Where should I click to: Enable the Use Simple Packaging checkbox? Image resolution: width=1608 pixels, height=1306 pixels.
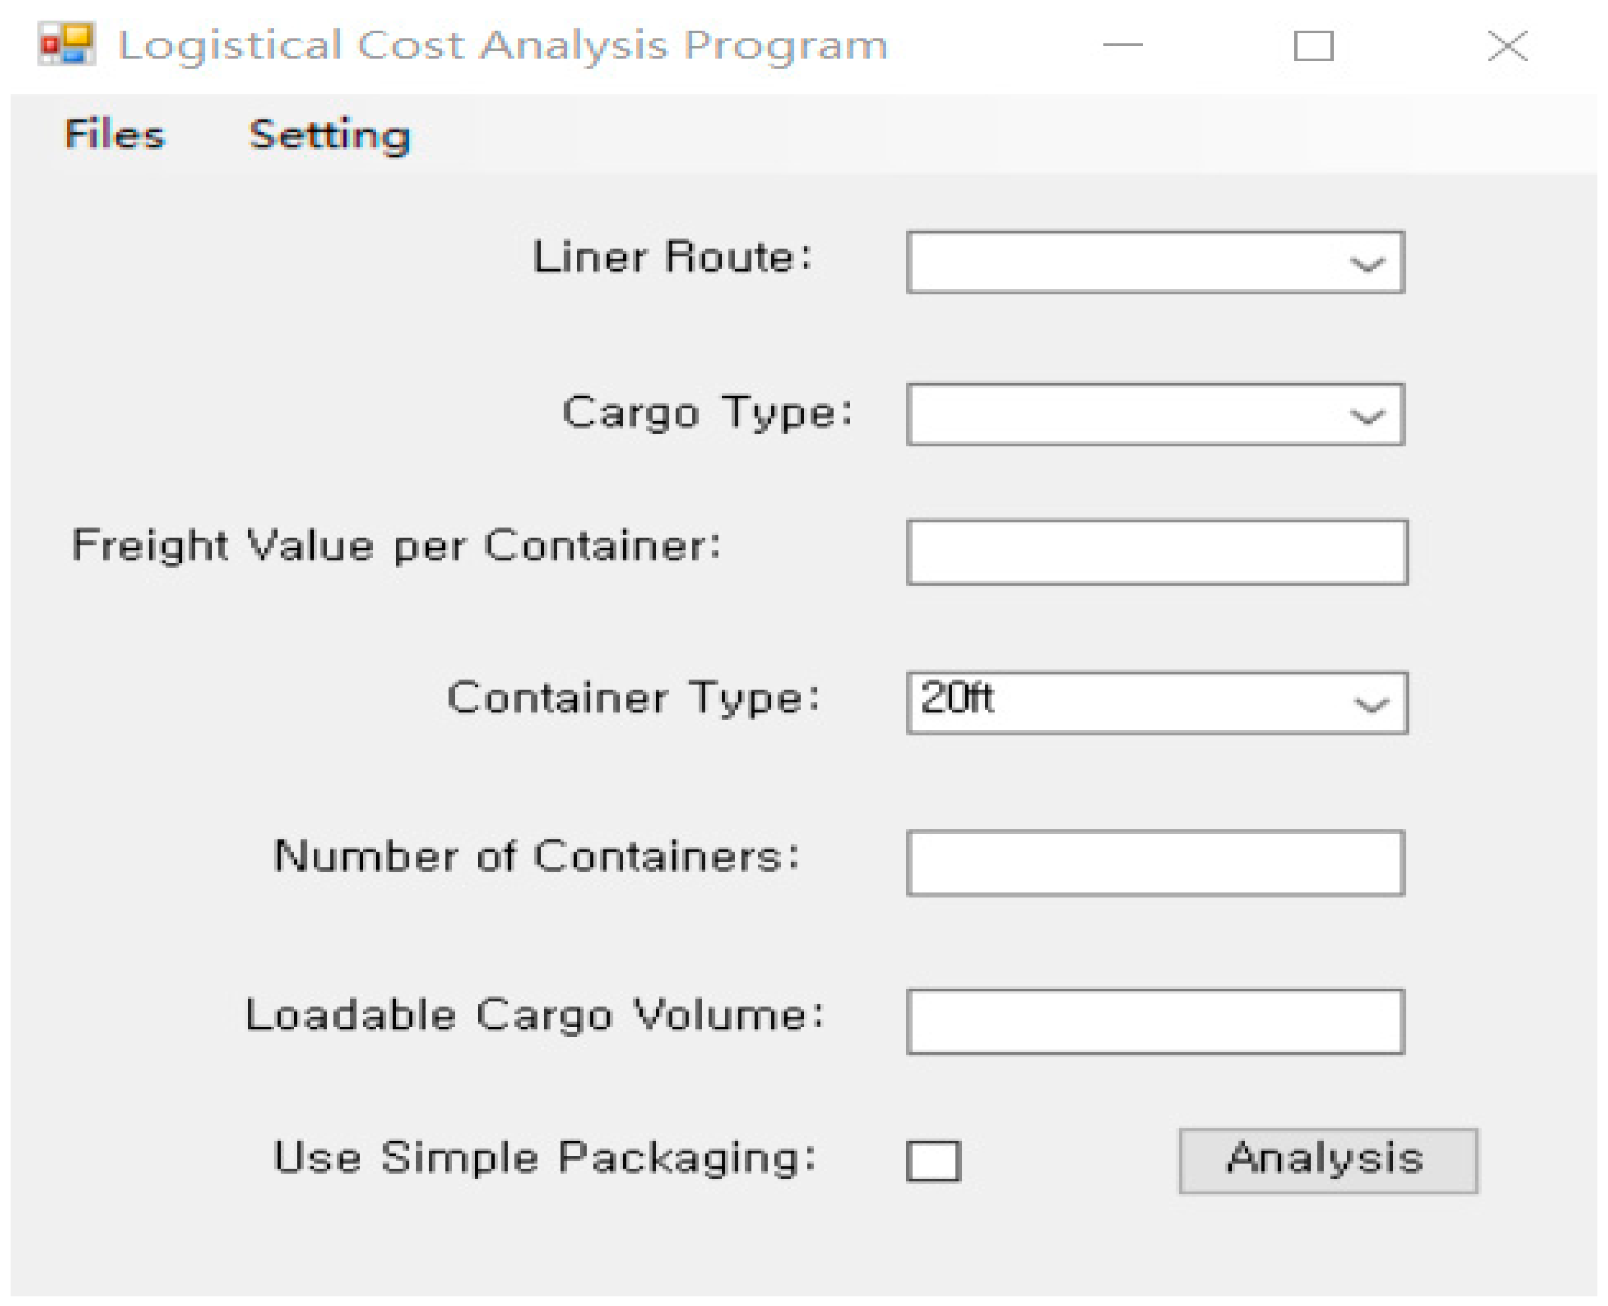click(x=933, y=1161)
